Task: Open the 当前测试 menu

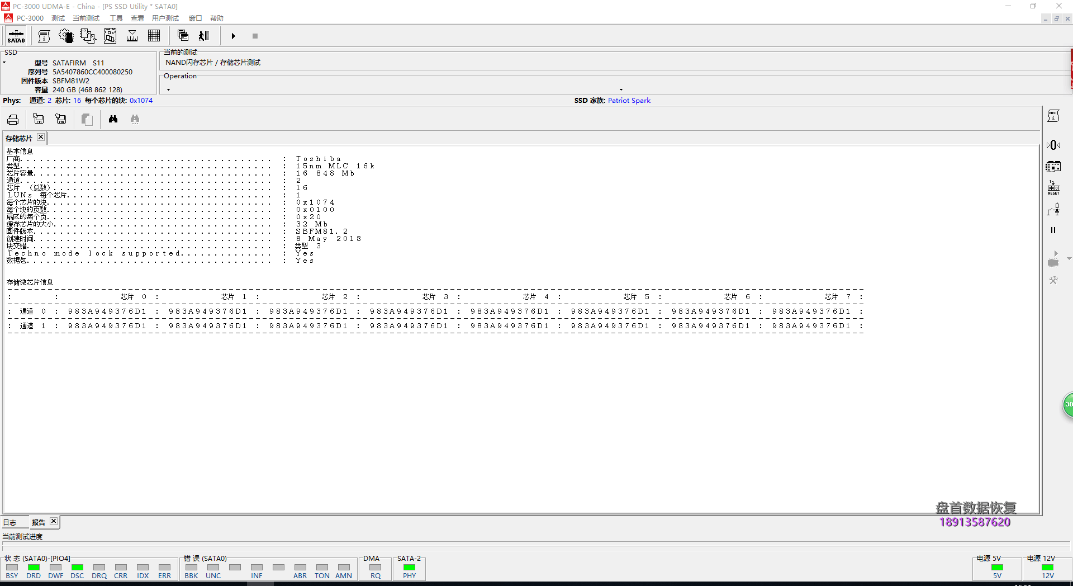Action: [x=86, y=18]
